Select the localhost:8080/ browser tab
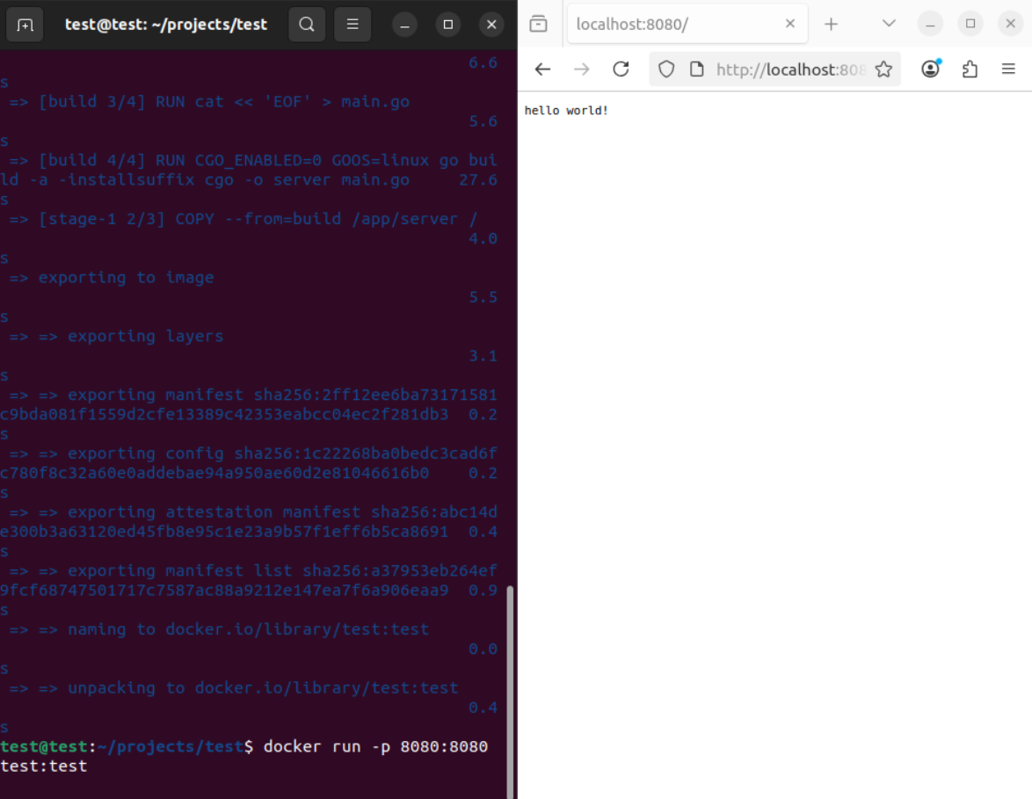This screenshot has width=1032, height=799. (672, 25)
